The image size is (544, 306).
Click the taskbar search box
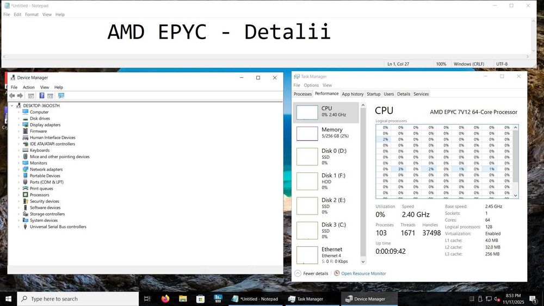(78, 299)
